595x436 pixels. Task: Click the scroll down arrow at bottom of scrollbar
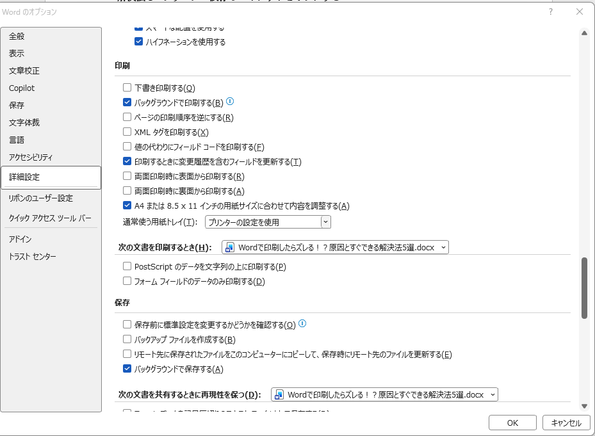point(584,406)
